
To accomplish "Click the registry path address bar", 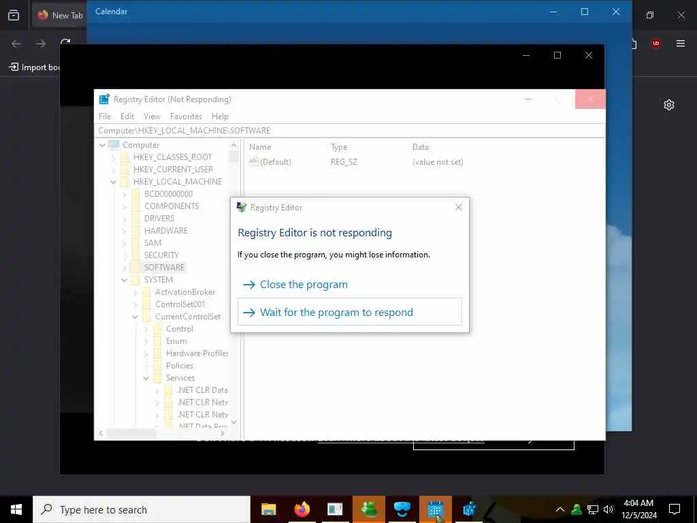I will (x=349, y=130).
